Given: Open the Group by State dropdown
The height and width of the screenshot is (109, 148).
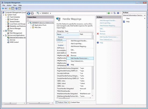Looking at the screenshot, I should pyautogui.click(x=72, y=31).
